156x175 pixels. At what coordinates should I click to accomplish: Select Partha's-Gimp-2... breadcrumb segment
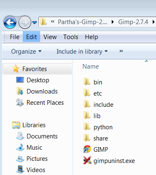[x=82, y=22]
